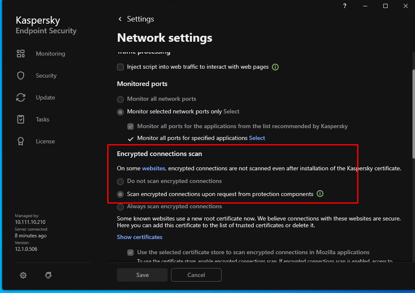
Task: Open the websites exclusions link
Action: pos(154,168)
